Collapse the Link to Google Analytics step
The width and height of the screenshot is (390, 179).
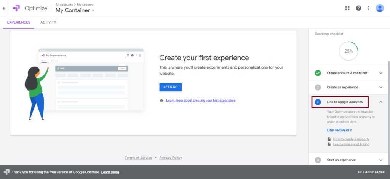coord(380,102)
